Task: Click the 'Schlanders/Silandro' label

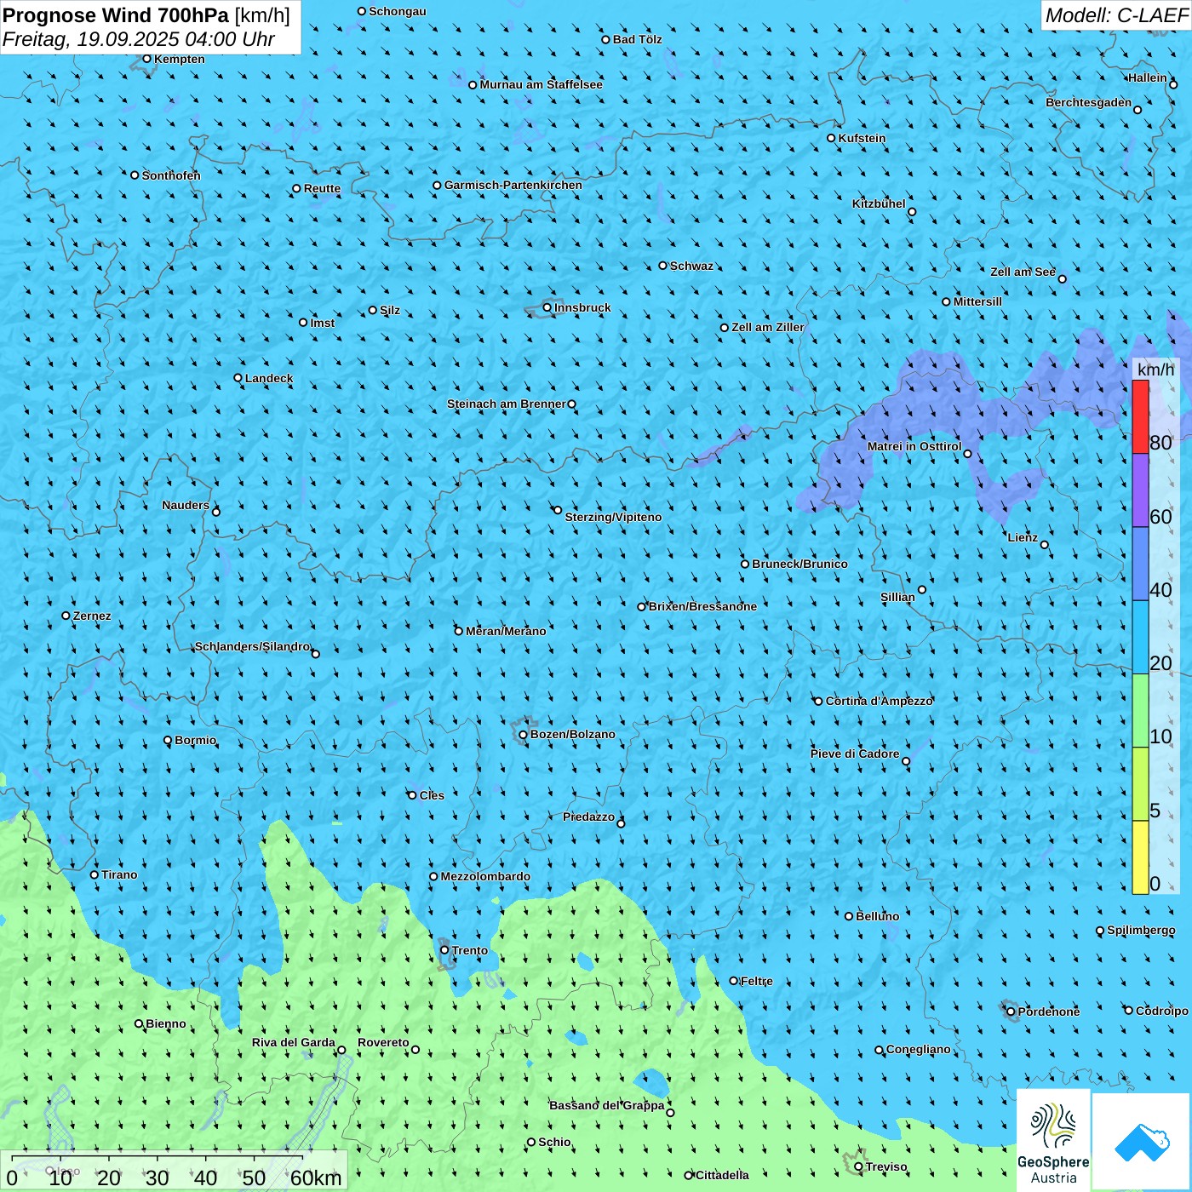Action: tap(253, 646)
